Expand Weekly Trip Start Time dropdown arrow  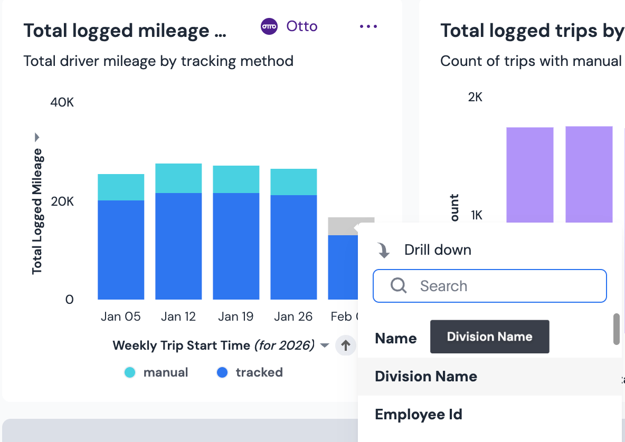click(x=325, y=345)
